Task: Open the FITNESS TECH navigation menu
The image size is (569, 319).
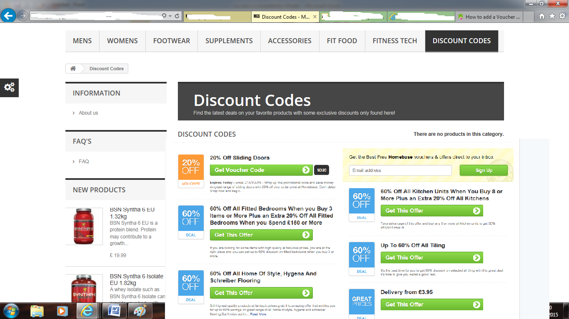Action: click(x=395, y=41)
